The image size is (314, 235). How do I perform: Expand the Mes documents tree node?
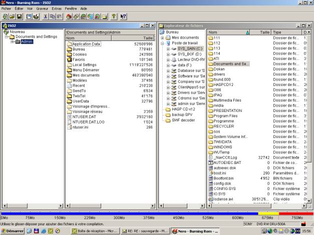[162, 37]
